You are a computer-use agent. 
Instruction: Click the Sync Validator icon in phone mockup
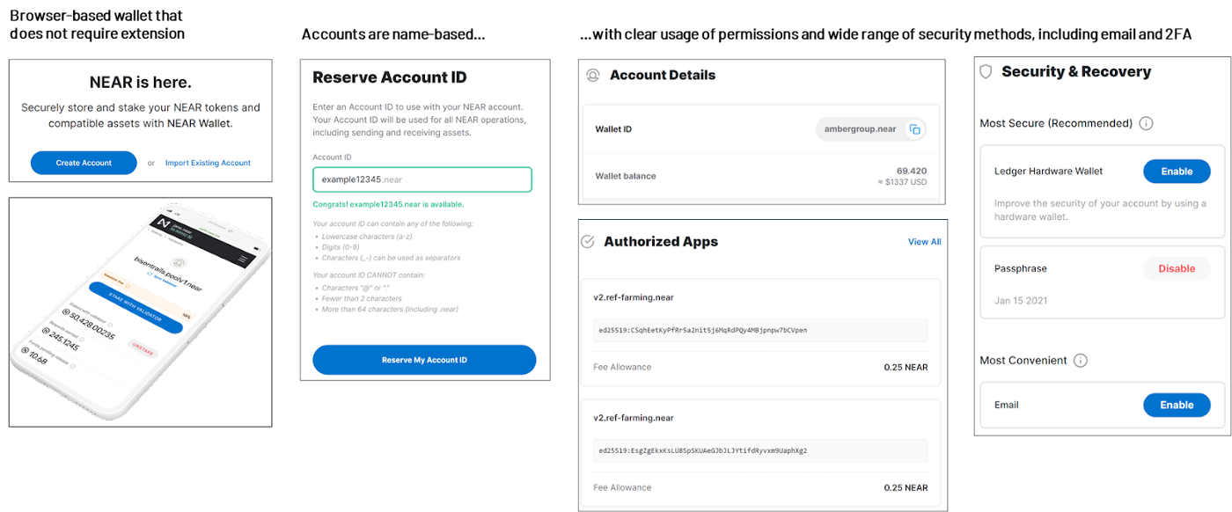[150, 274]
